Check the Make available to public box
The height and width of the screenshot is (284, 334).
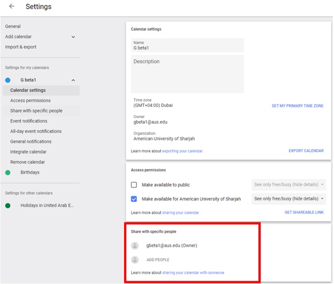click(x=134, y=185)
